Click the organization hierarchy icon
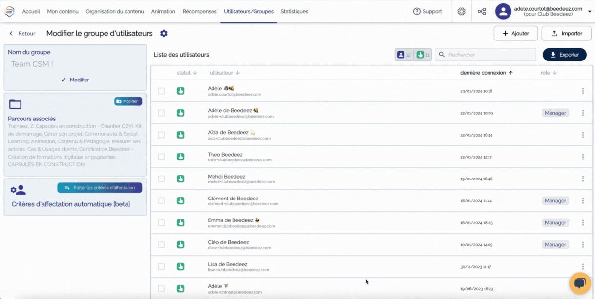Viewport: 595px width, 299px height. pyautogui.click(x=482, y=11)
